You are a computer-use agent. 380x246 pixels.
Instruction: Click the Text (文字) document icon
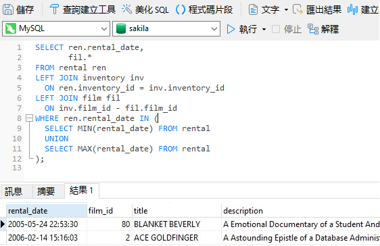tap(253, 9)
